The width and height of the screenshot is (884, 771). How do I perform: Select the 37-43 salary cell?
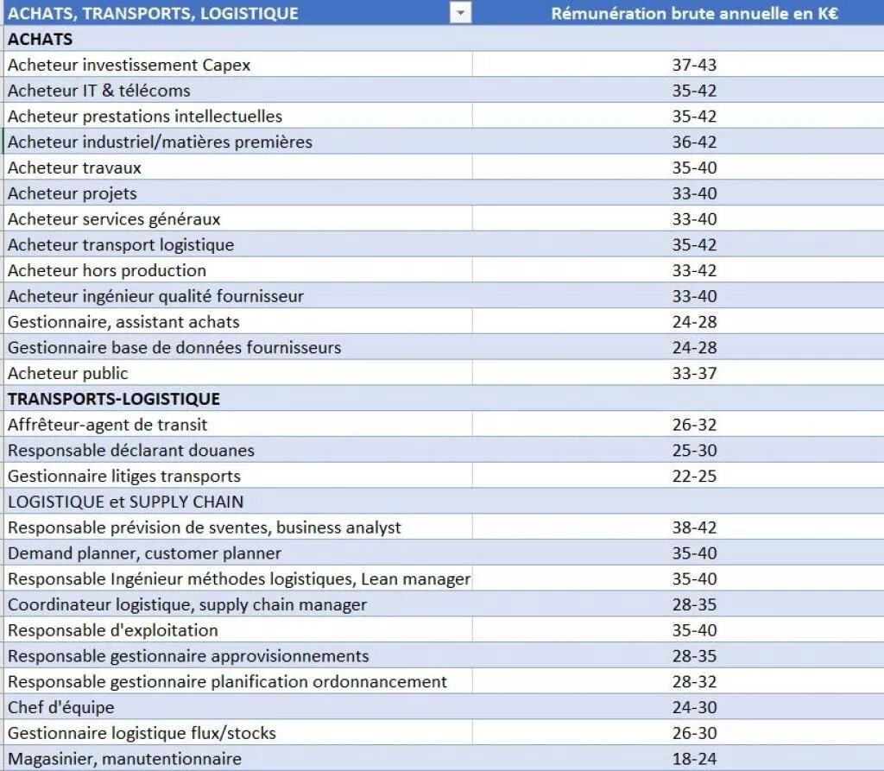click(x=679, y=65)
